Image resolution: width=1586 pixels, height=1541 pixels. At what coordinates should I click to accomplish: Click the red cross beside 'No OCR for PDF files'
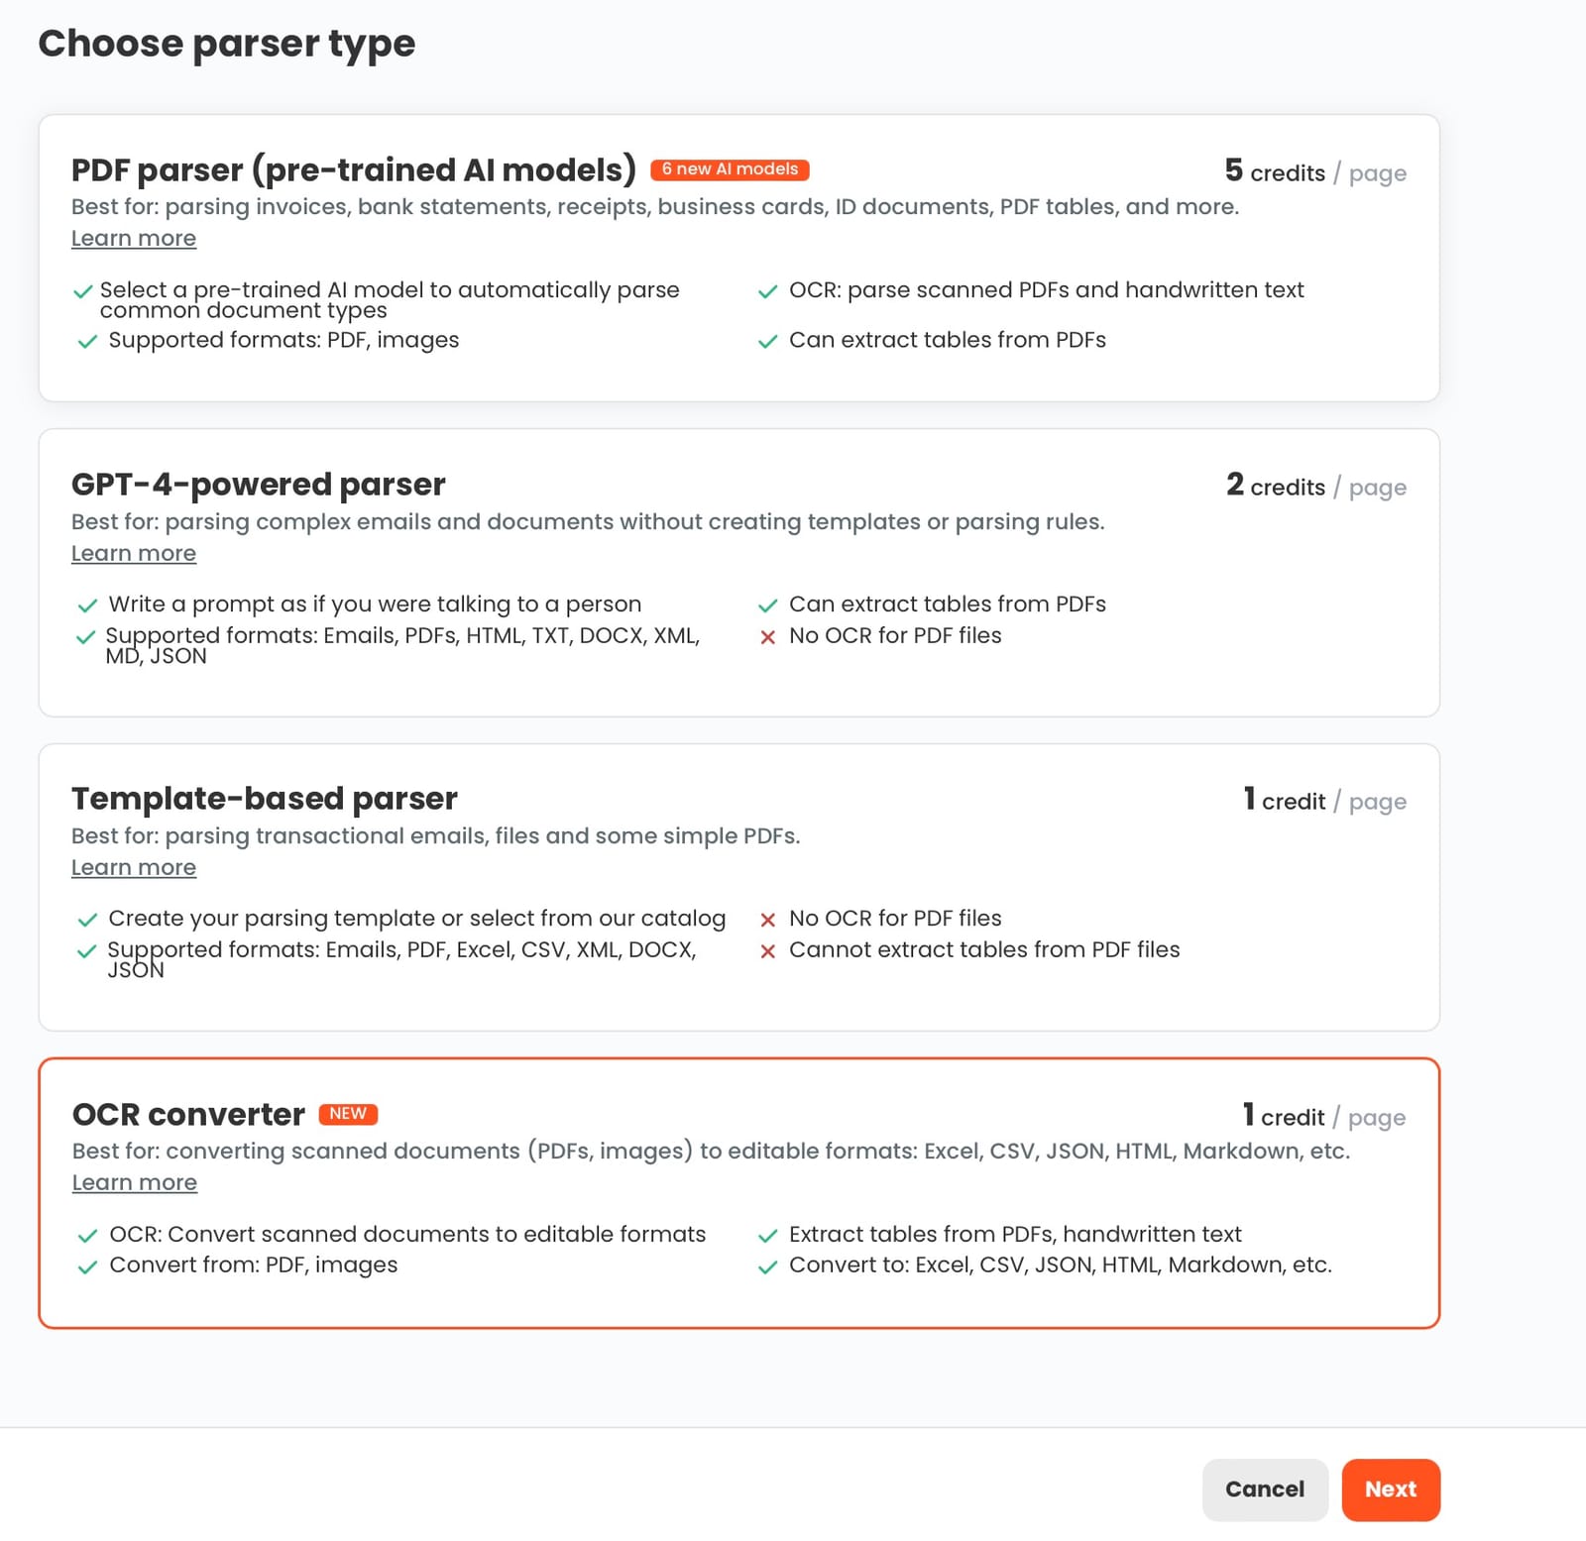click(768, 637)
